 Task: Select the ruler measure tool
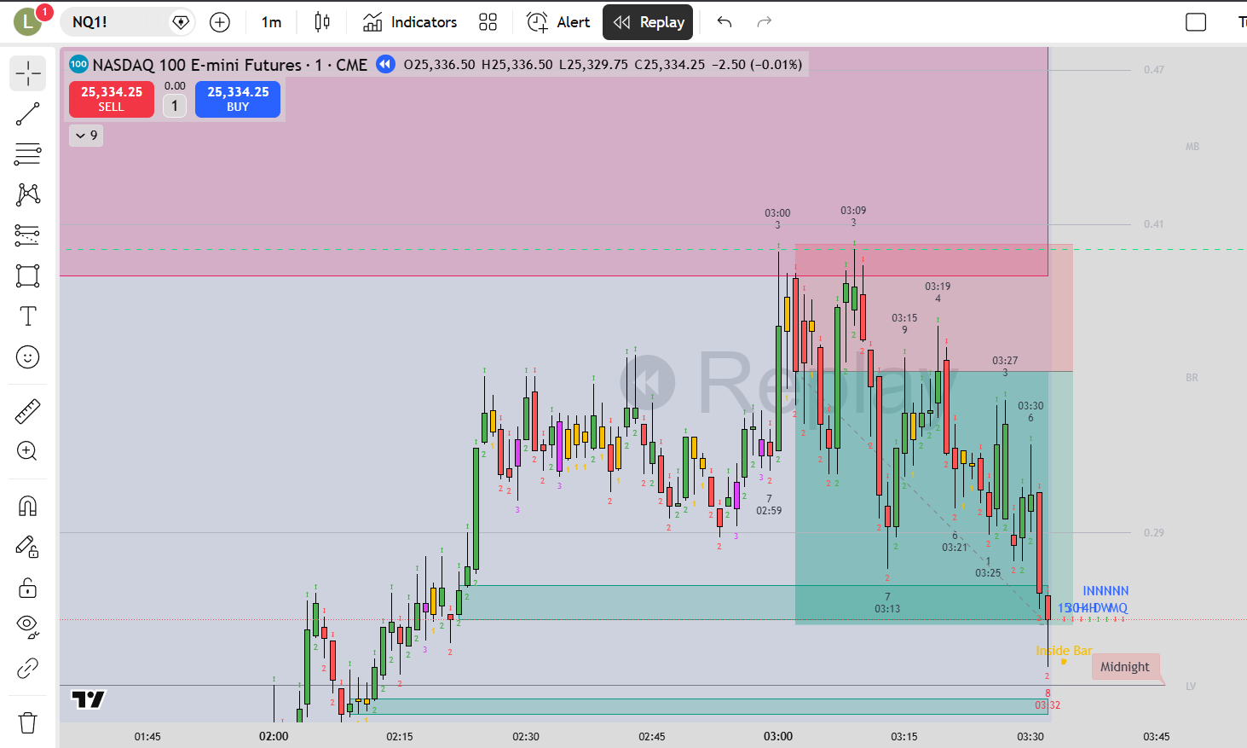point(28,411)
